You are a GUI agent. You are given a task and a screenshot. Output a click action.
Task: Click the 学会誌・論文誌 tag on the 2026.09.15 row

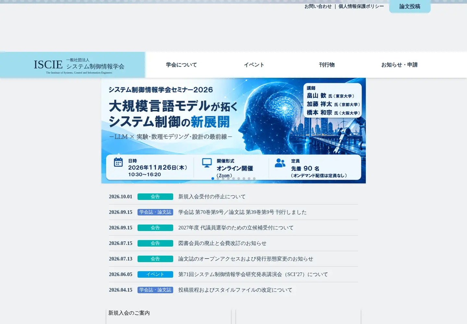point(155,212)
